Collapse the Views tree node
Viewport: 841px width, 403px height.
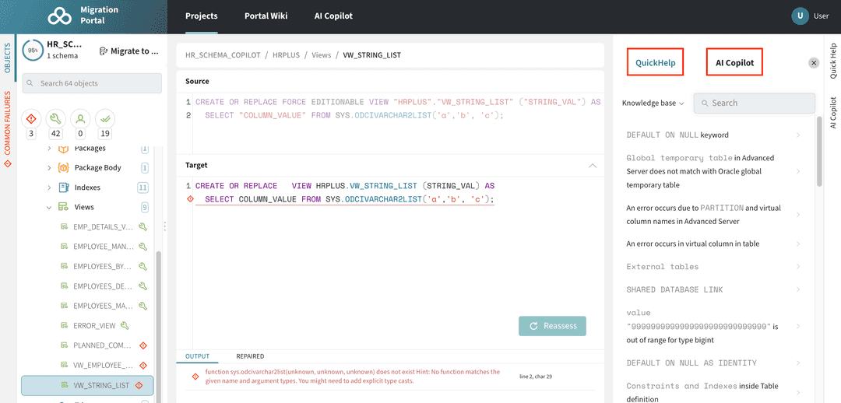[49, 208]
